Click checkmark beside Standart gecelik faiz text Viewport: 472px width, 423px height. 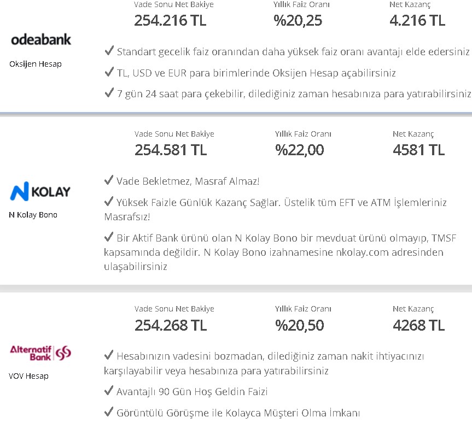point(109,50)
